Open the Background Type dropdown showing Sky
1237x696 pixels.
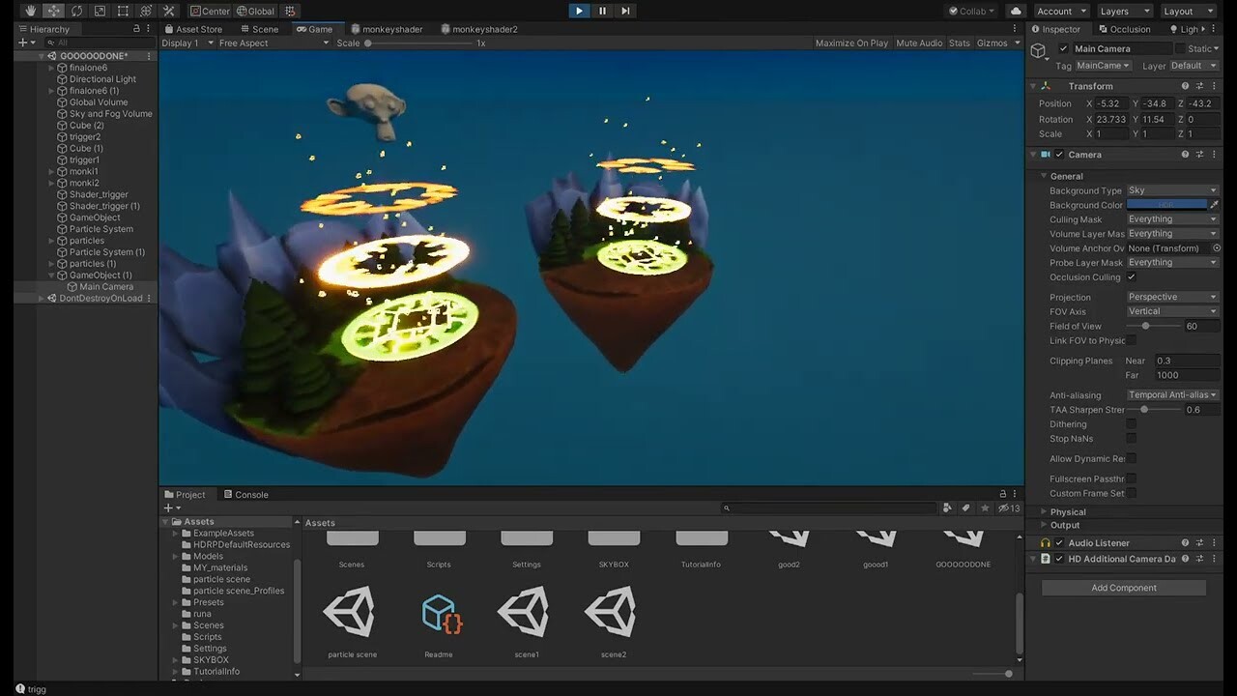[1171, 189]
